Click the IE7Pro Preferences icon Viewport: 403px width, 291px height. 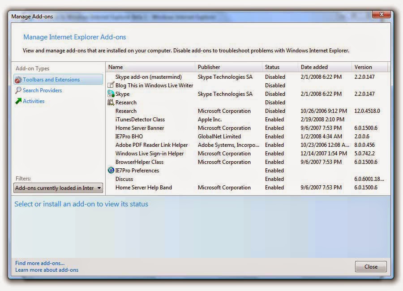pyautogui.click(x=111, y=170)
